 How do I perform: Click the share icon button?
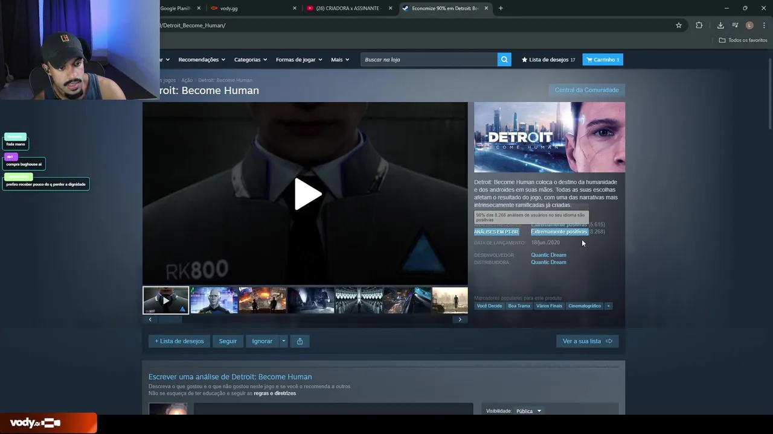tap(300, 341)
